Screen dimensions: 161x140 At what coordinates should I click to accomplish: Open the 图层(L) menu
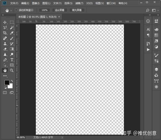[46, 3]
